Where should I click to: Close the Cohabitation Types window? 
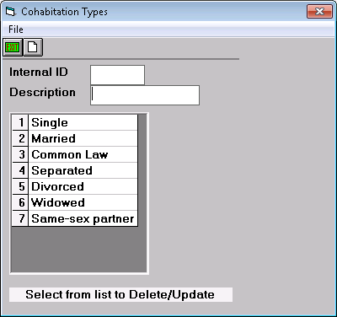pos(319,12)
